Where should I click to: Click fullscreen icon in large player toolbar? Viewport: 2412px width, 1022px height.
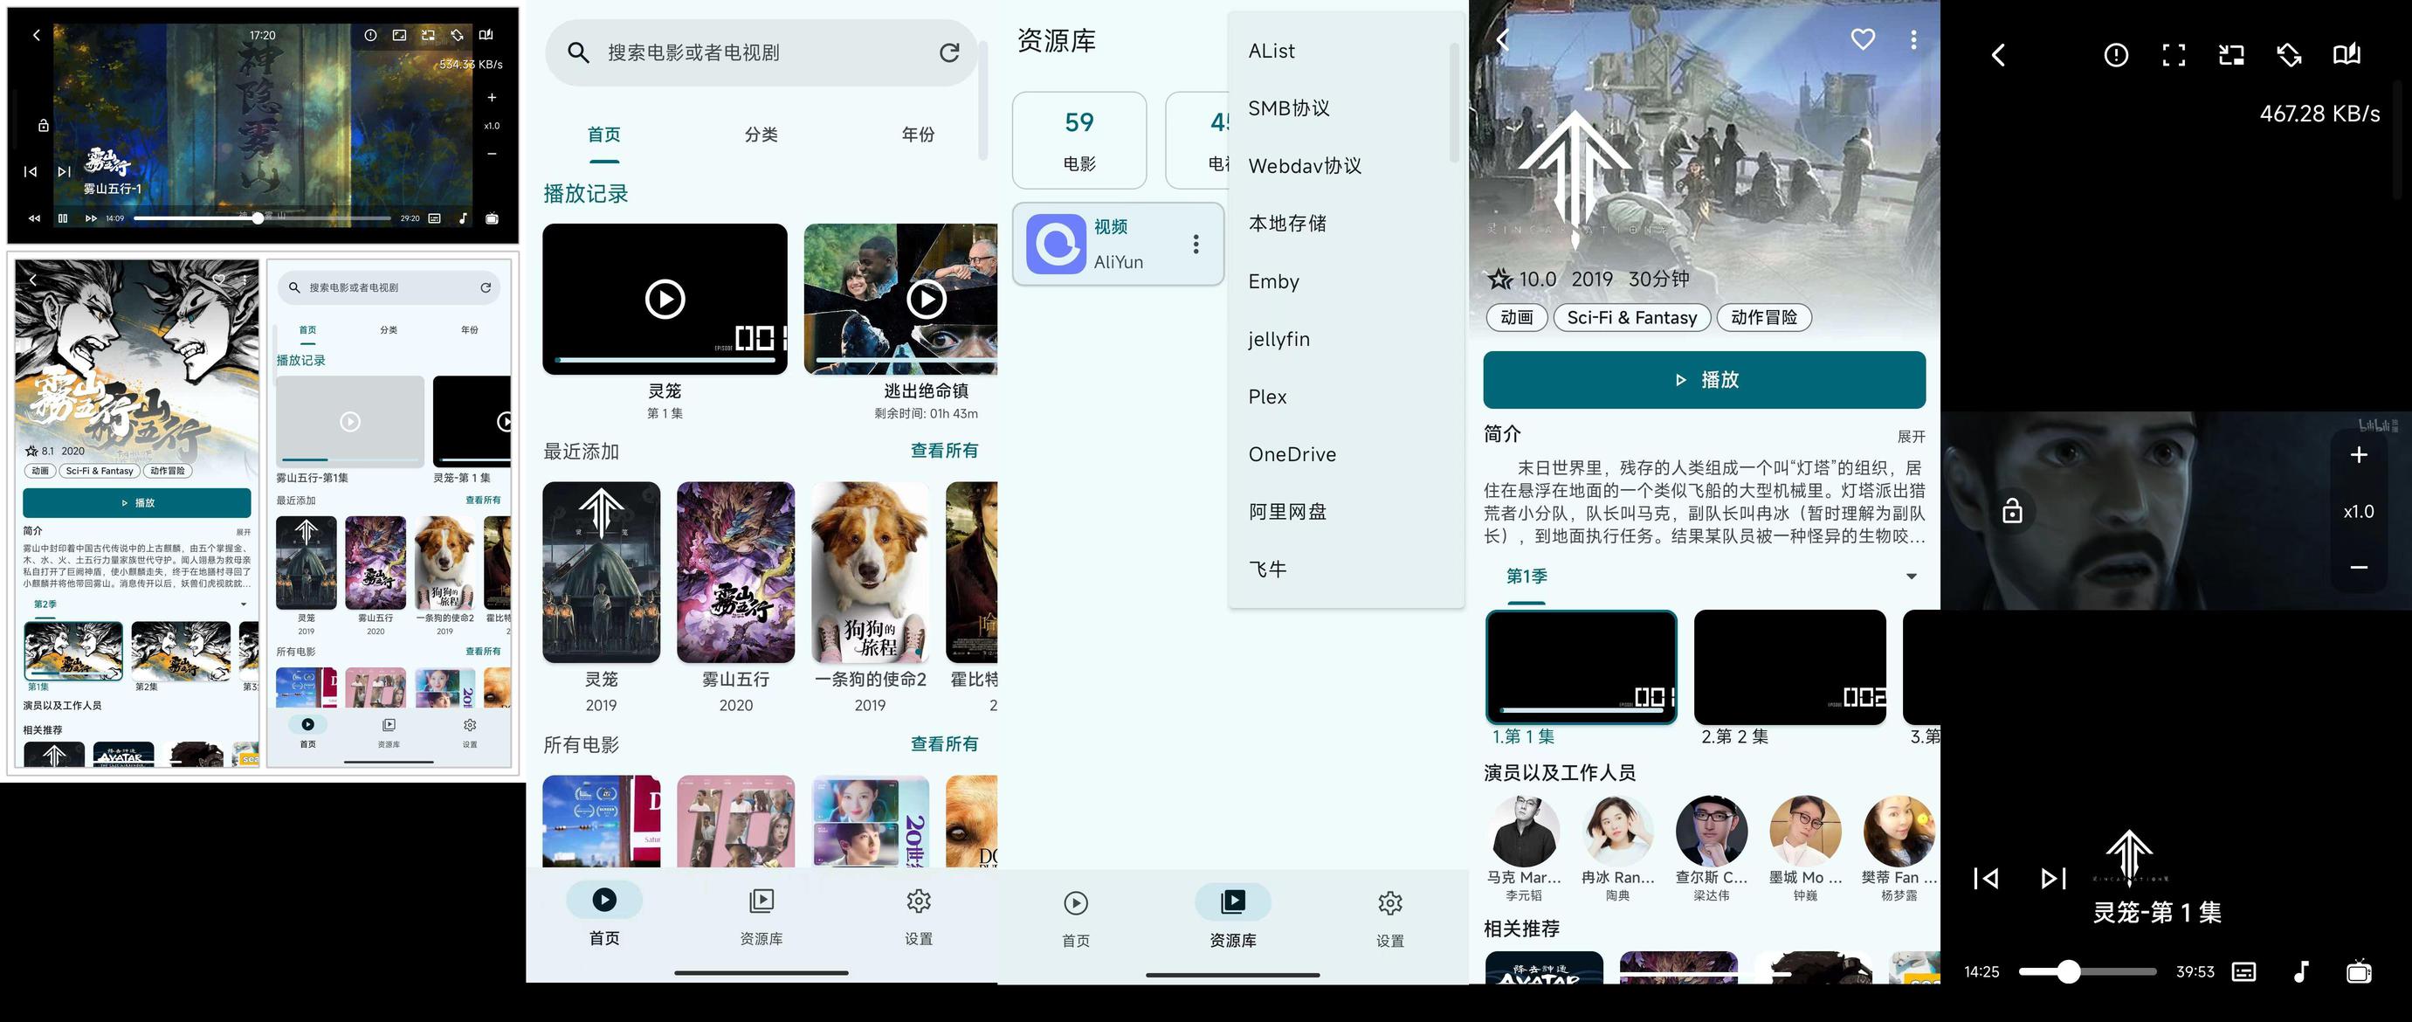coord(2174,55)
